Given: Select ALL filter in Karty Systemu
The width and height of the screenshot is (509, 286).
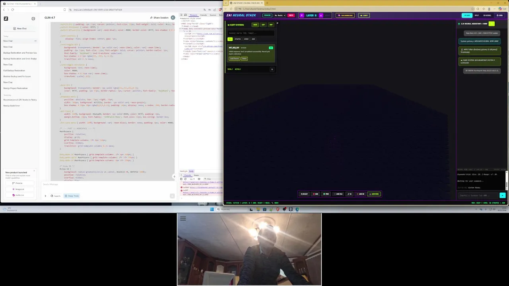Looking at the screenshot, I should point(230,39).
